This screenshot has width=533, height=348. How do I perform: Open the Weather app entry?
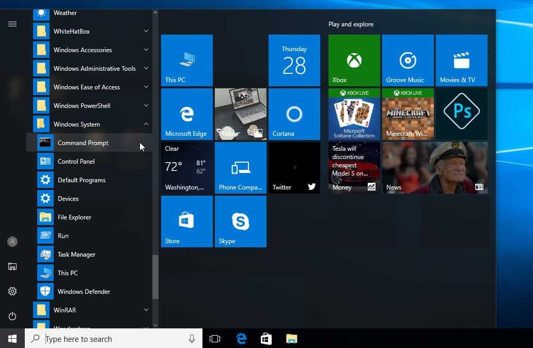pos(89,13)
